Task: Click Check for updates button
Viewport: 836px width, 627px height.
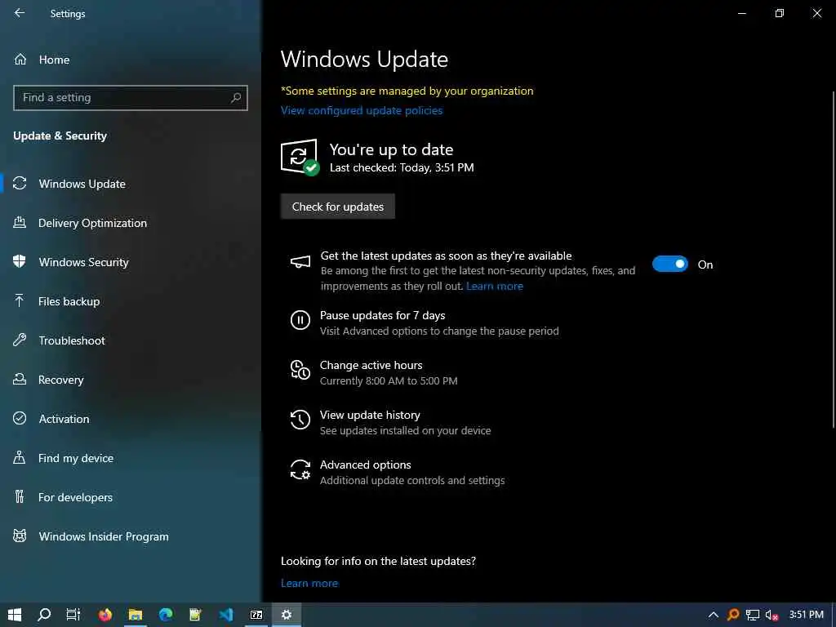Action: pyautogui.click(x=337, y=207)
